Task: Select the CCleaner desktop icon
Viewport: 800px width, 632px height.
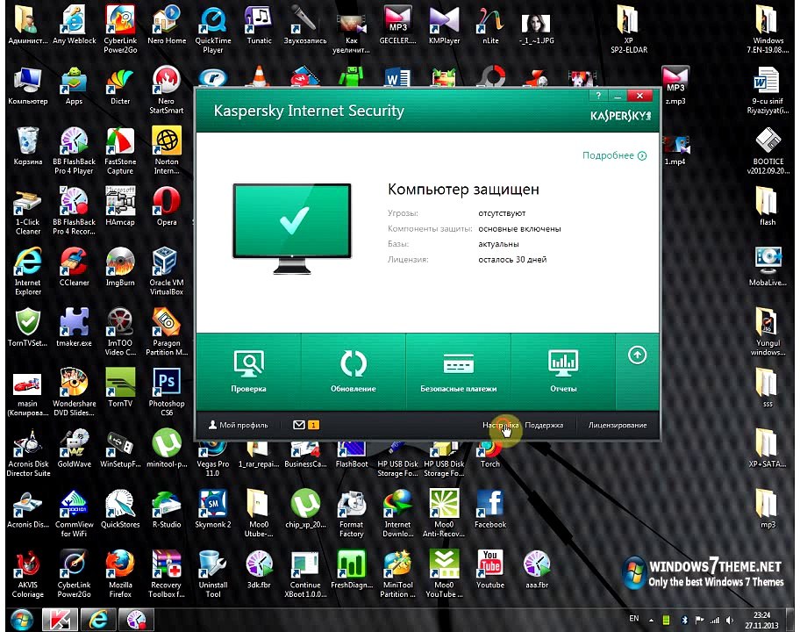Action: [x=75, y=267]
